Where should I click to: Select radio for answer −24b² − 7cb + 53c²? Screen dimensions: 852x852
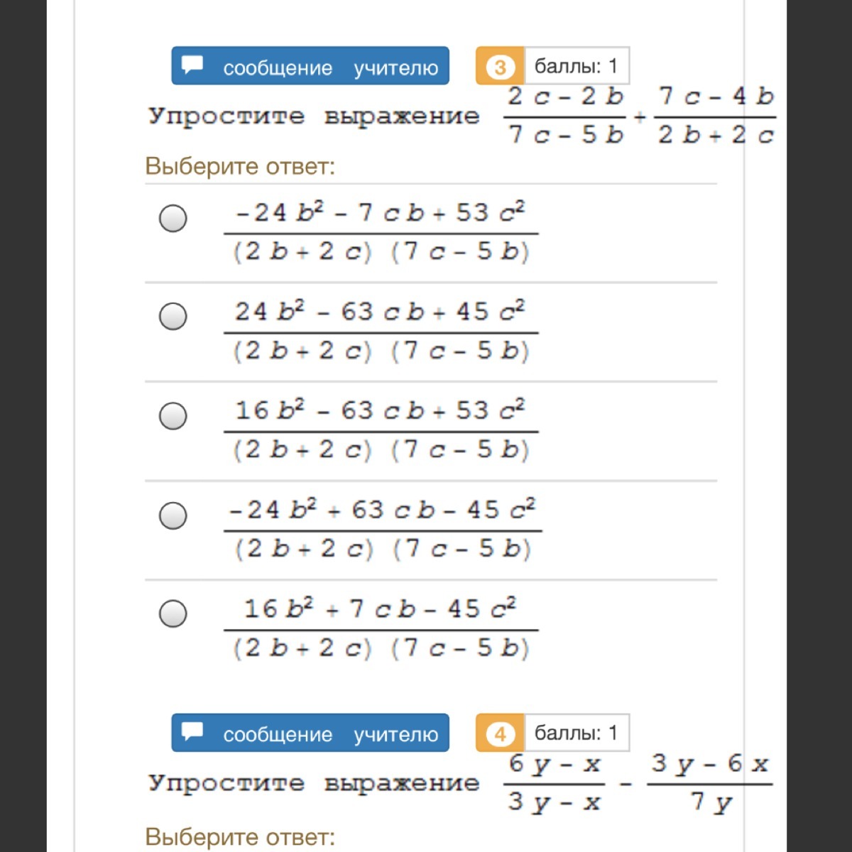coord(173,218)
